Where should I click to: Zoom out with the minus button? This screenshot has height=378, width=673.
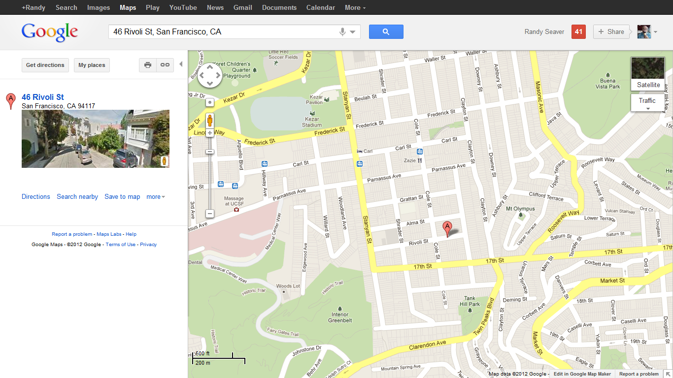coord(210,214)
